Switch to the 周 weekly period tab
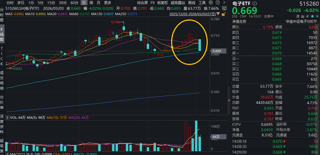Viewport: 320px width, 155px height. point(91,3)
